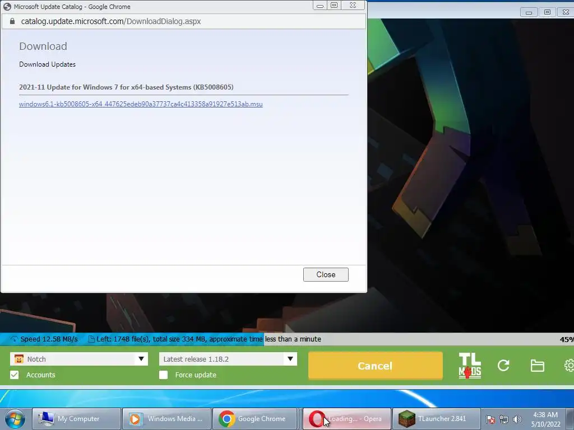The image size is (574, 430).
Task: Click the TLauncher download progress bar
Action: [x=287, y=339]
